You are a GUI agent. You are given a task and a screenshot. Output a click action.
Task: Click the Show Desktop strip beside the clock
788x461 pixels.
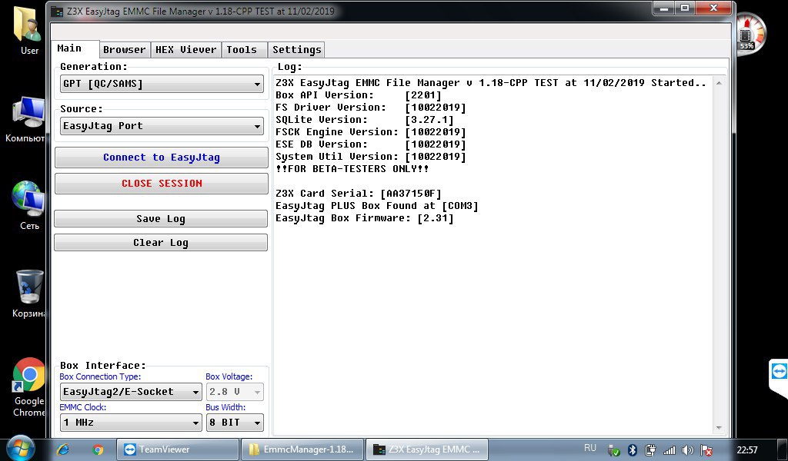point(783,449)
